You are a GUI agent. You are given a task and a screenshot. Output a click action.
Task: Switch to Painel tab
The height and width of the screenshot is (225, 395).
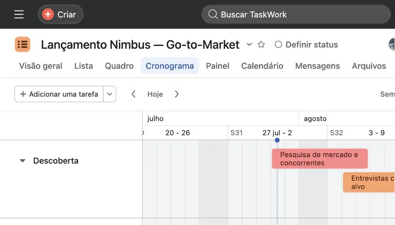218,66
